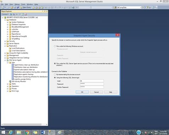Open the Debug menu
Screen dimensions: 169x135
pos(17,4)
